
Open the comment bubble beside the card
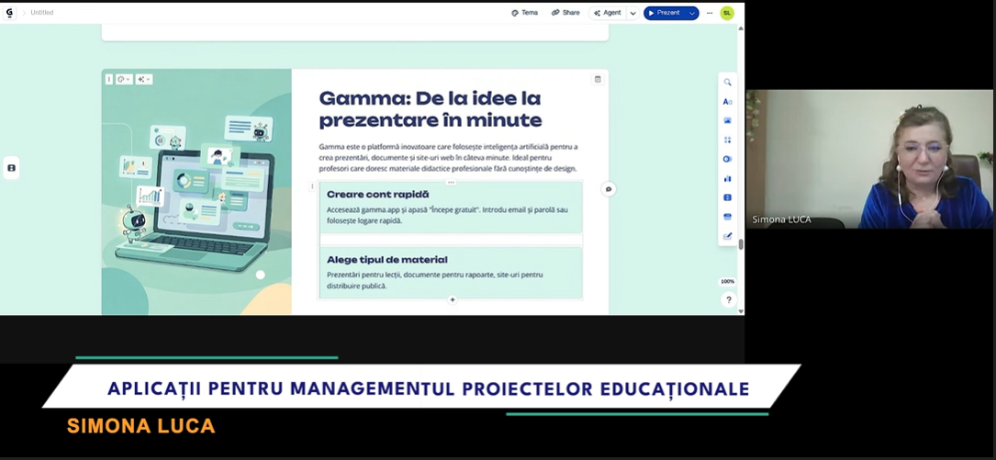click(x=609, y=189)
